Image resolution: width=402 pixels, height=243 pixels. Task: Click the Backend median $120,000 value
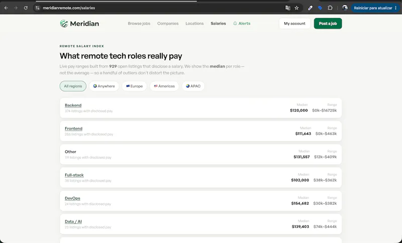point(299,110)
